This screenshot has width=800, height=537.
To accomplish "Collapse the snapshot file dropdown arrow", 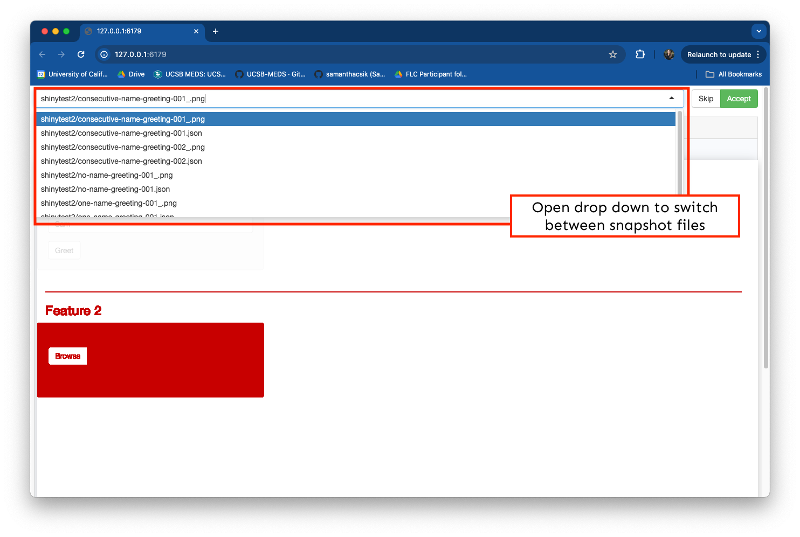I will tap(672, 98).
